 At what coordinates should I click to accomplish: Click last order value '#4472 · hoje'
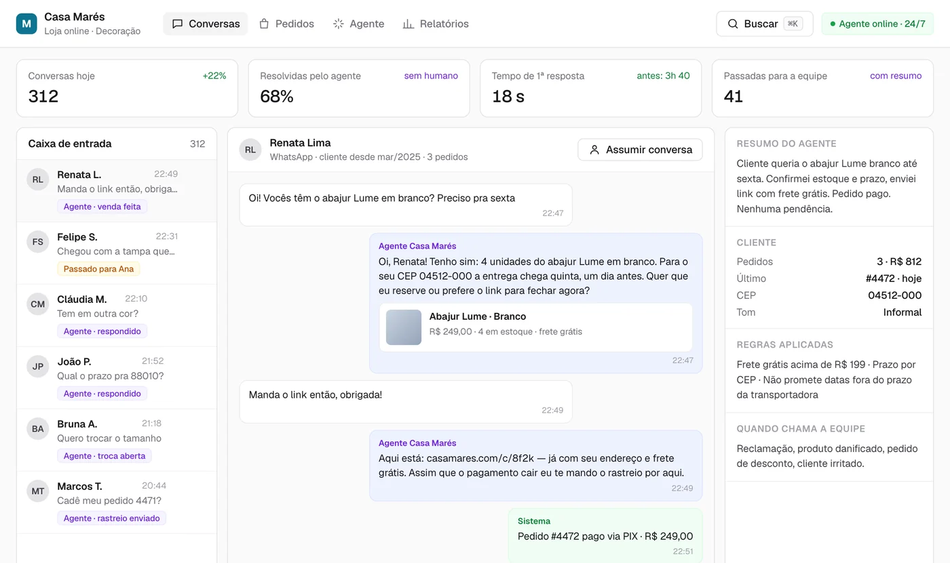click(894, 278)
